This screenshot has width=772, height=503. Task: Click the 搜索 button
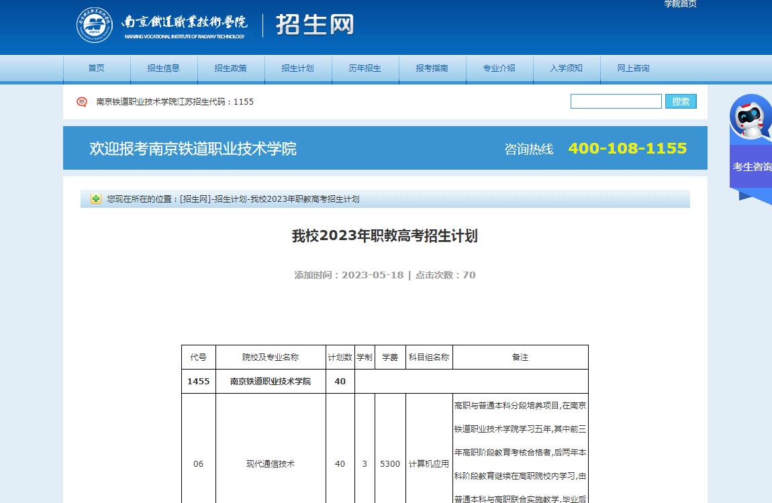click(681, 101)
